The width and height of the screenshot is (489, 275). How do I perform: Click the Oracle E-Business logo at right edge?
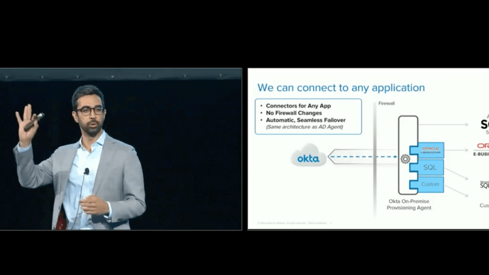tap(482, 150)
